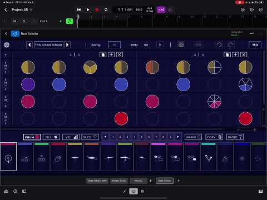Redo the Beat Scholar edit
The height and width of the screenshot is (200, 267).
231,45
